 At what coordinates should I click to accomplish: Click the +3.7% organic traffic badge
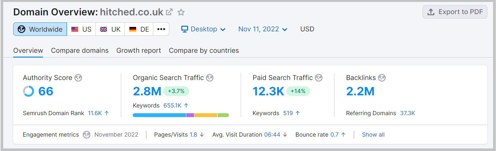point(176,91)
